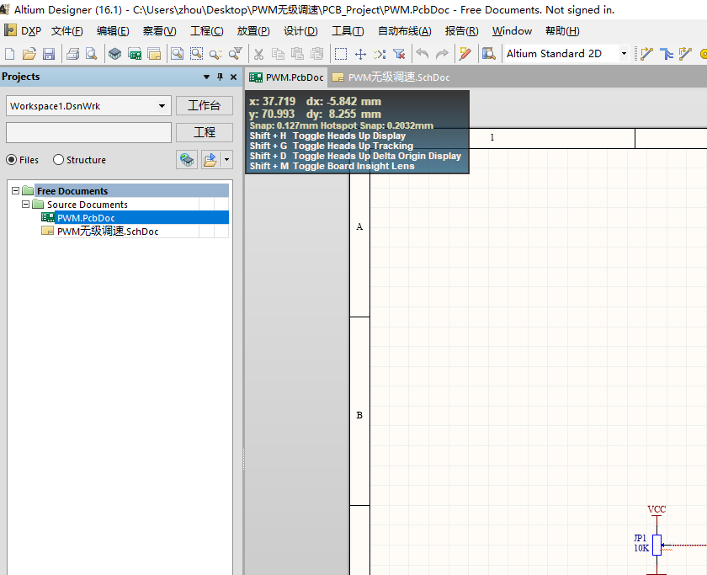Open the 报告(R) menu

click(x=461, y=30)
